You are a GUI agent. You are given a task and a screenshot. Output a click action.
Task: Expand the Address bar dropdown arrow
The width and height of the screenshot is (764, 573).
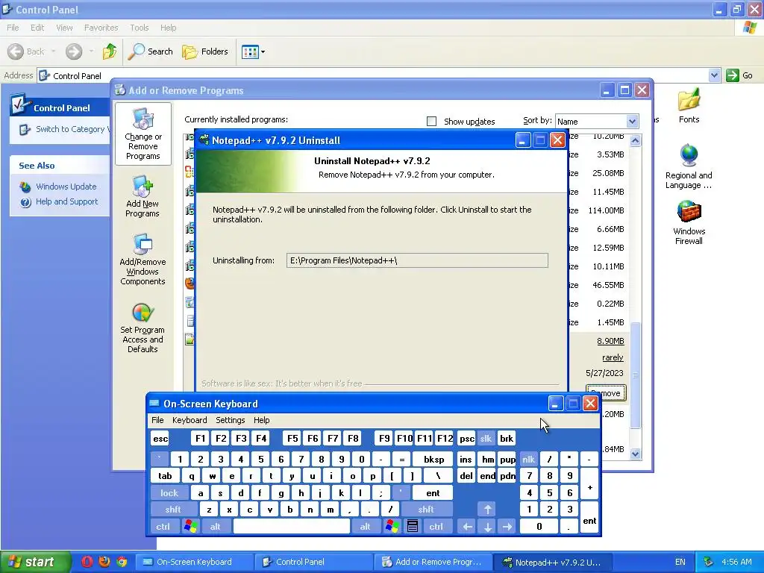point(714,75)
